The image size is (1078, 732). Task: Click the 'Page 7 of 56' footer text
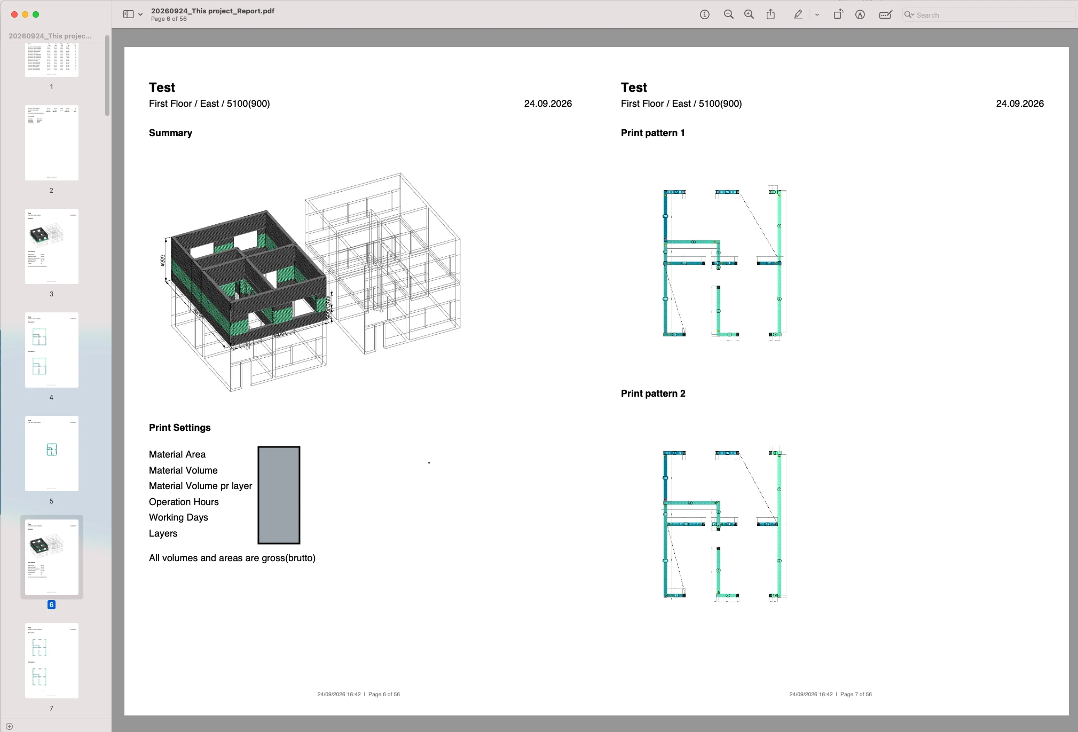click(856, 695)
